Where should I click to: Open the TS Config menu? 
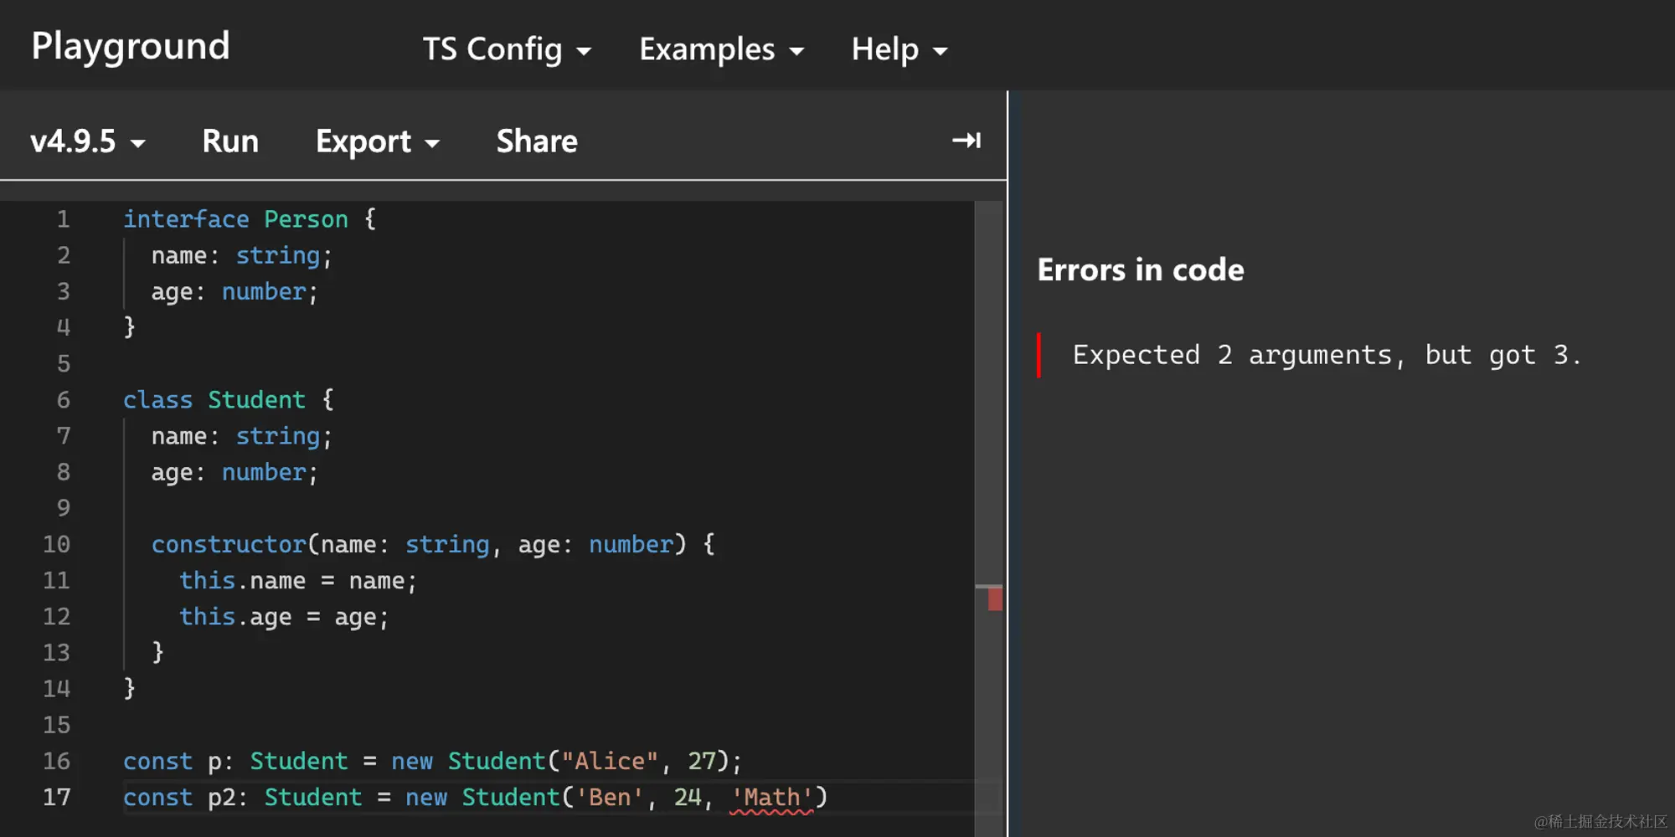[506, 49]
